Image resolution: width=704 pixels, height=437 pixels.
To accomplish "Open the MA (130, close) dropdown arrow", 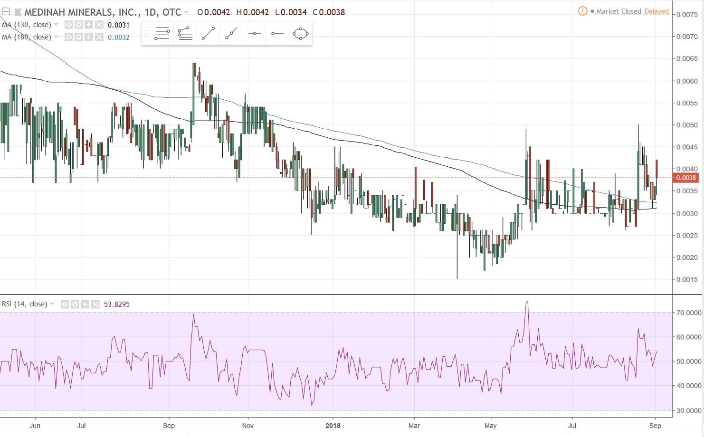I will (x=56, y=25).
